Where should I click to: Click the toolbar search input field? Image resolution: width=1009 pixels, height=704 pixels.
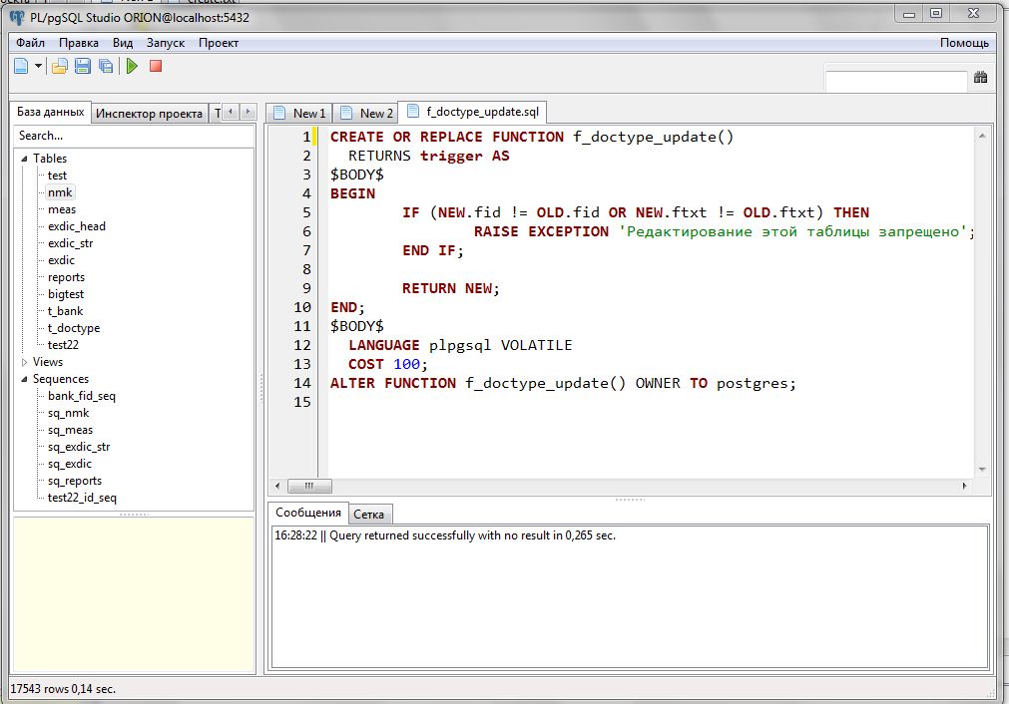point(895,81)
